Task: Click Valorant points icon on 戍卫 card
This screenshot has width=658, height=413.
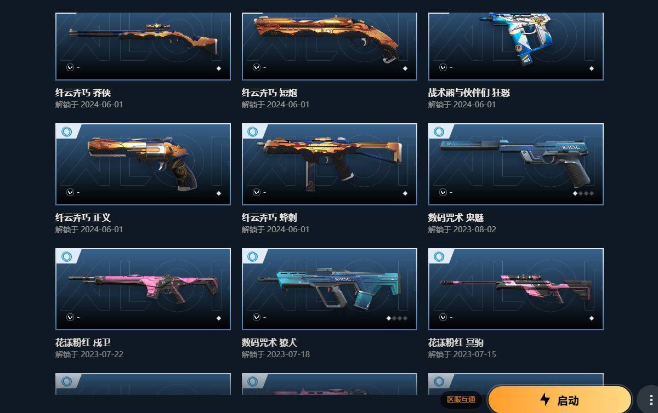Action: click(70, 317)
